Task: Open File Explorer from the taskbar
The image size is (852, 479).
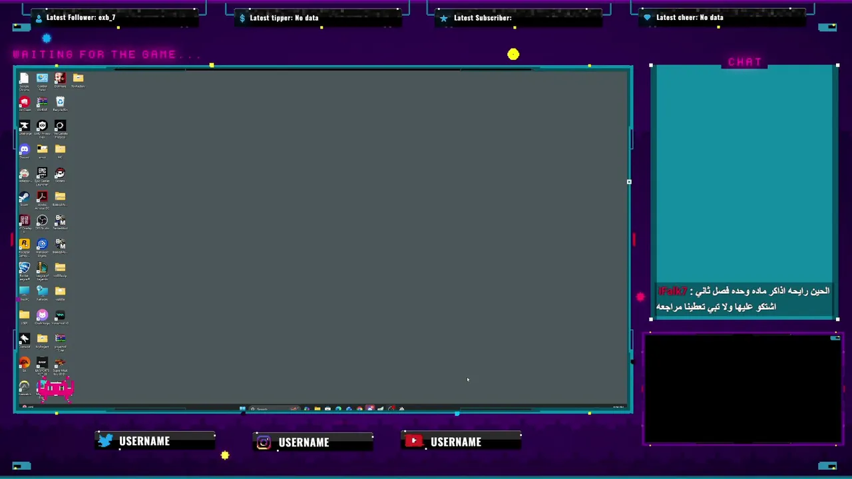Action: click(318, 408)
